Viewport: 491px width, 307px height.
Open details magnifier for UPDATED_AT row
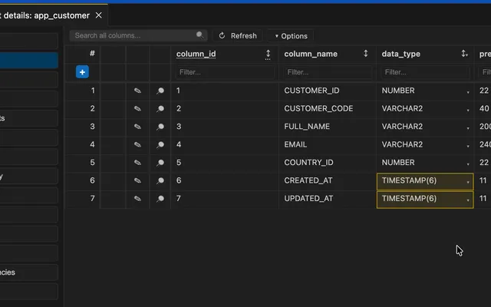160,199
